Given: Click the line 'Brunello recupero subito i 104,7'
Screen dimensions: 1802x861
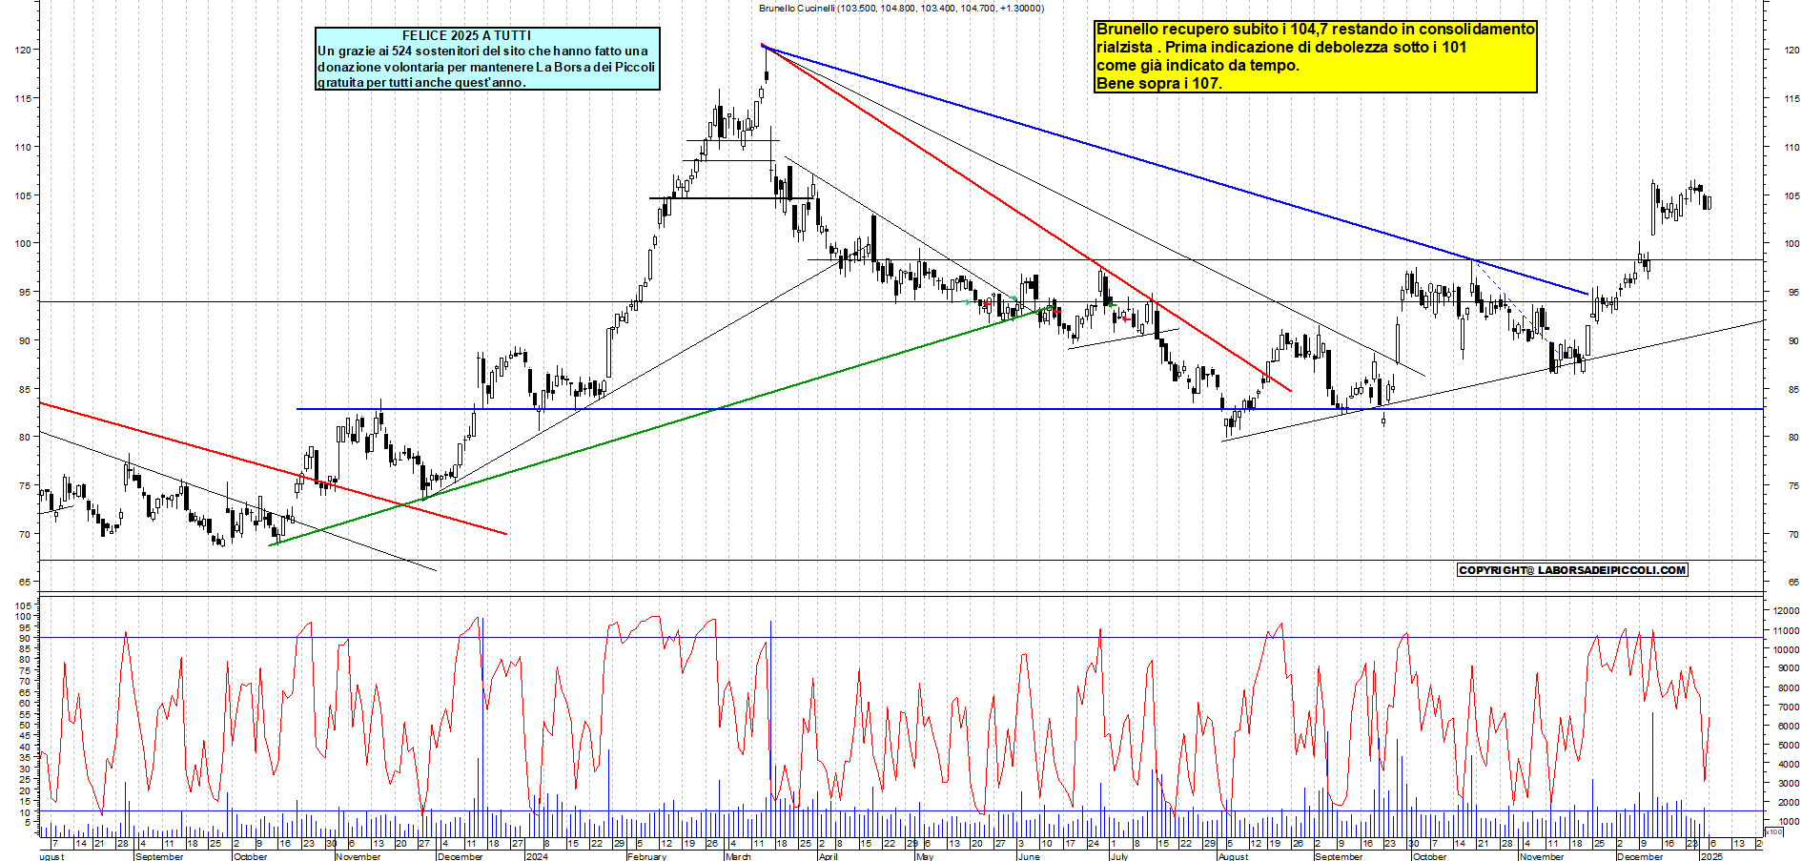Looking at the screenshot, I should coord(1316,30).
